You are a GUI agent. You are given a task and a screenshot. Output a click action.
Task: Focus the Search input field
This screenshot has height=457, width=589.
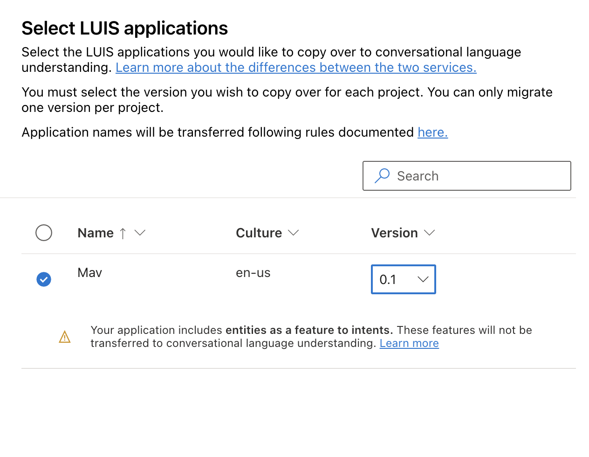(467, 176)
